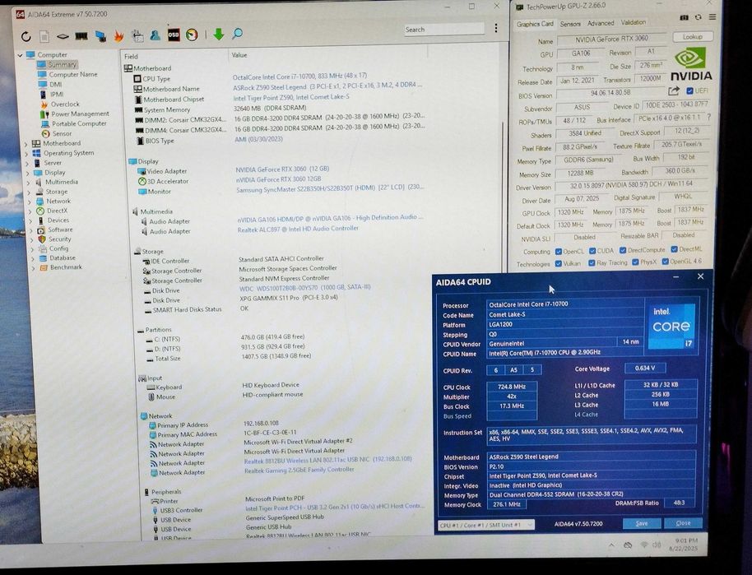Image resolution: width=752 pixels, height=575 pixels.
Task: Click the magnifier search toolbar icon in AIDA64
Action: [237, 34]
